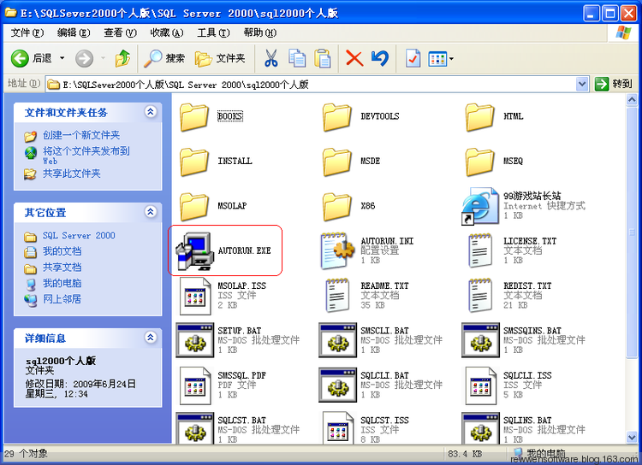Open the 文件(F) menu
Image resolution: width=642 pixels, height=465 pixels.
click(27, 32)
